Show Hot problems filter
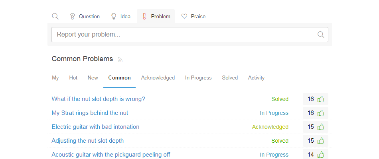The width and height of the screenshot is (379, 159). (73, 78)
